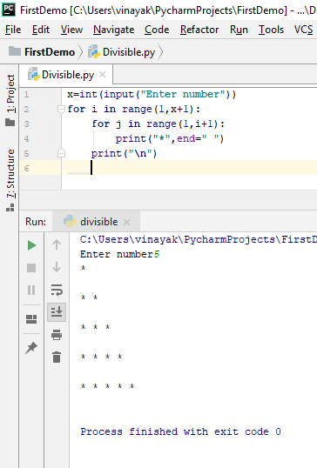Click fold end marker at line 5
Screen dimensions: 317x468
click(x=61, y=153)
